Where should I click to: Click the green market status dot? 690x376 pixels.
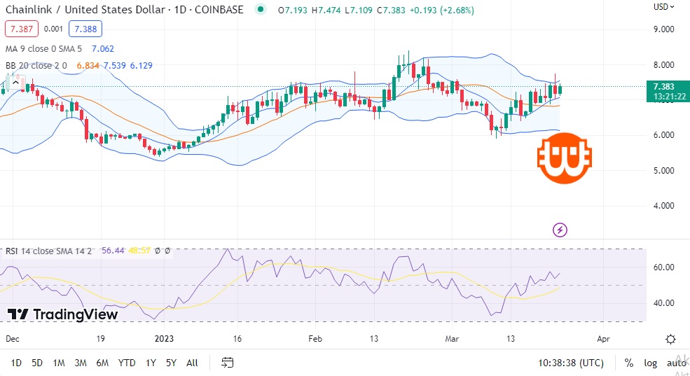261,9
